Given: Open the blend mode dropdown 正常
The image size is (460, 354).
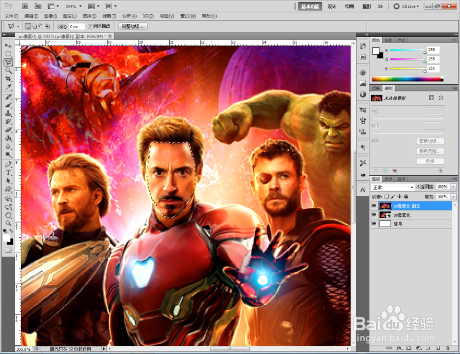Looking at the screenshot, I should 392,187.
